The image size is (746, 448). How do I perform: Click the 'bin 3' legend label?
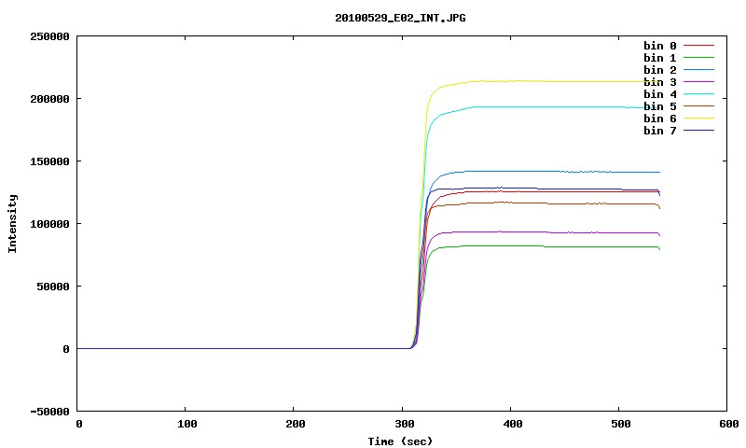coord(660,82)
